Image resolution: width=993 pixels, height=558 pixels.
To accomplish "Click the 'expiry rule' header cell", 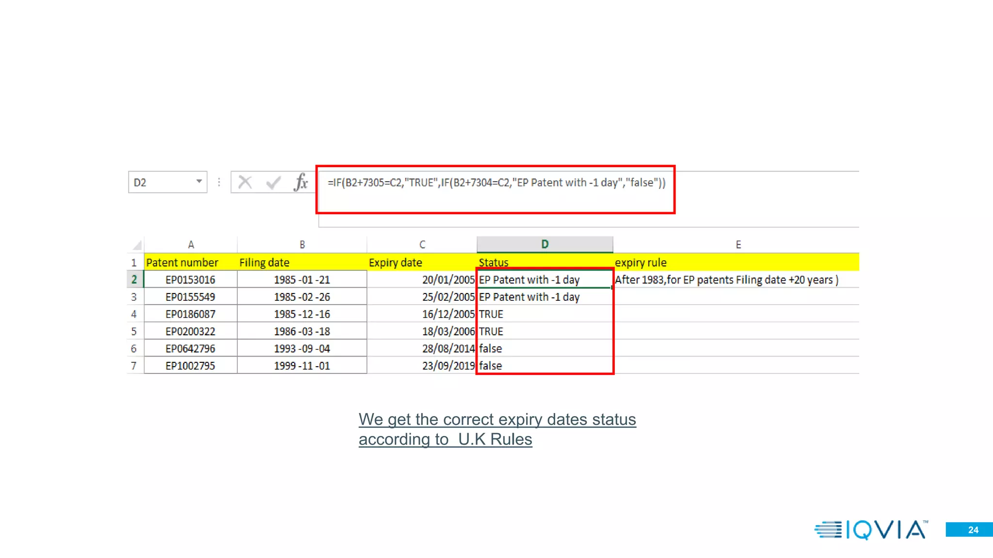I will (736, 263).
